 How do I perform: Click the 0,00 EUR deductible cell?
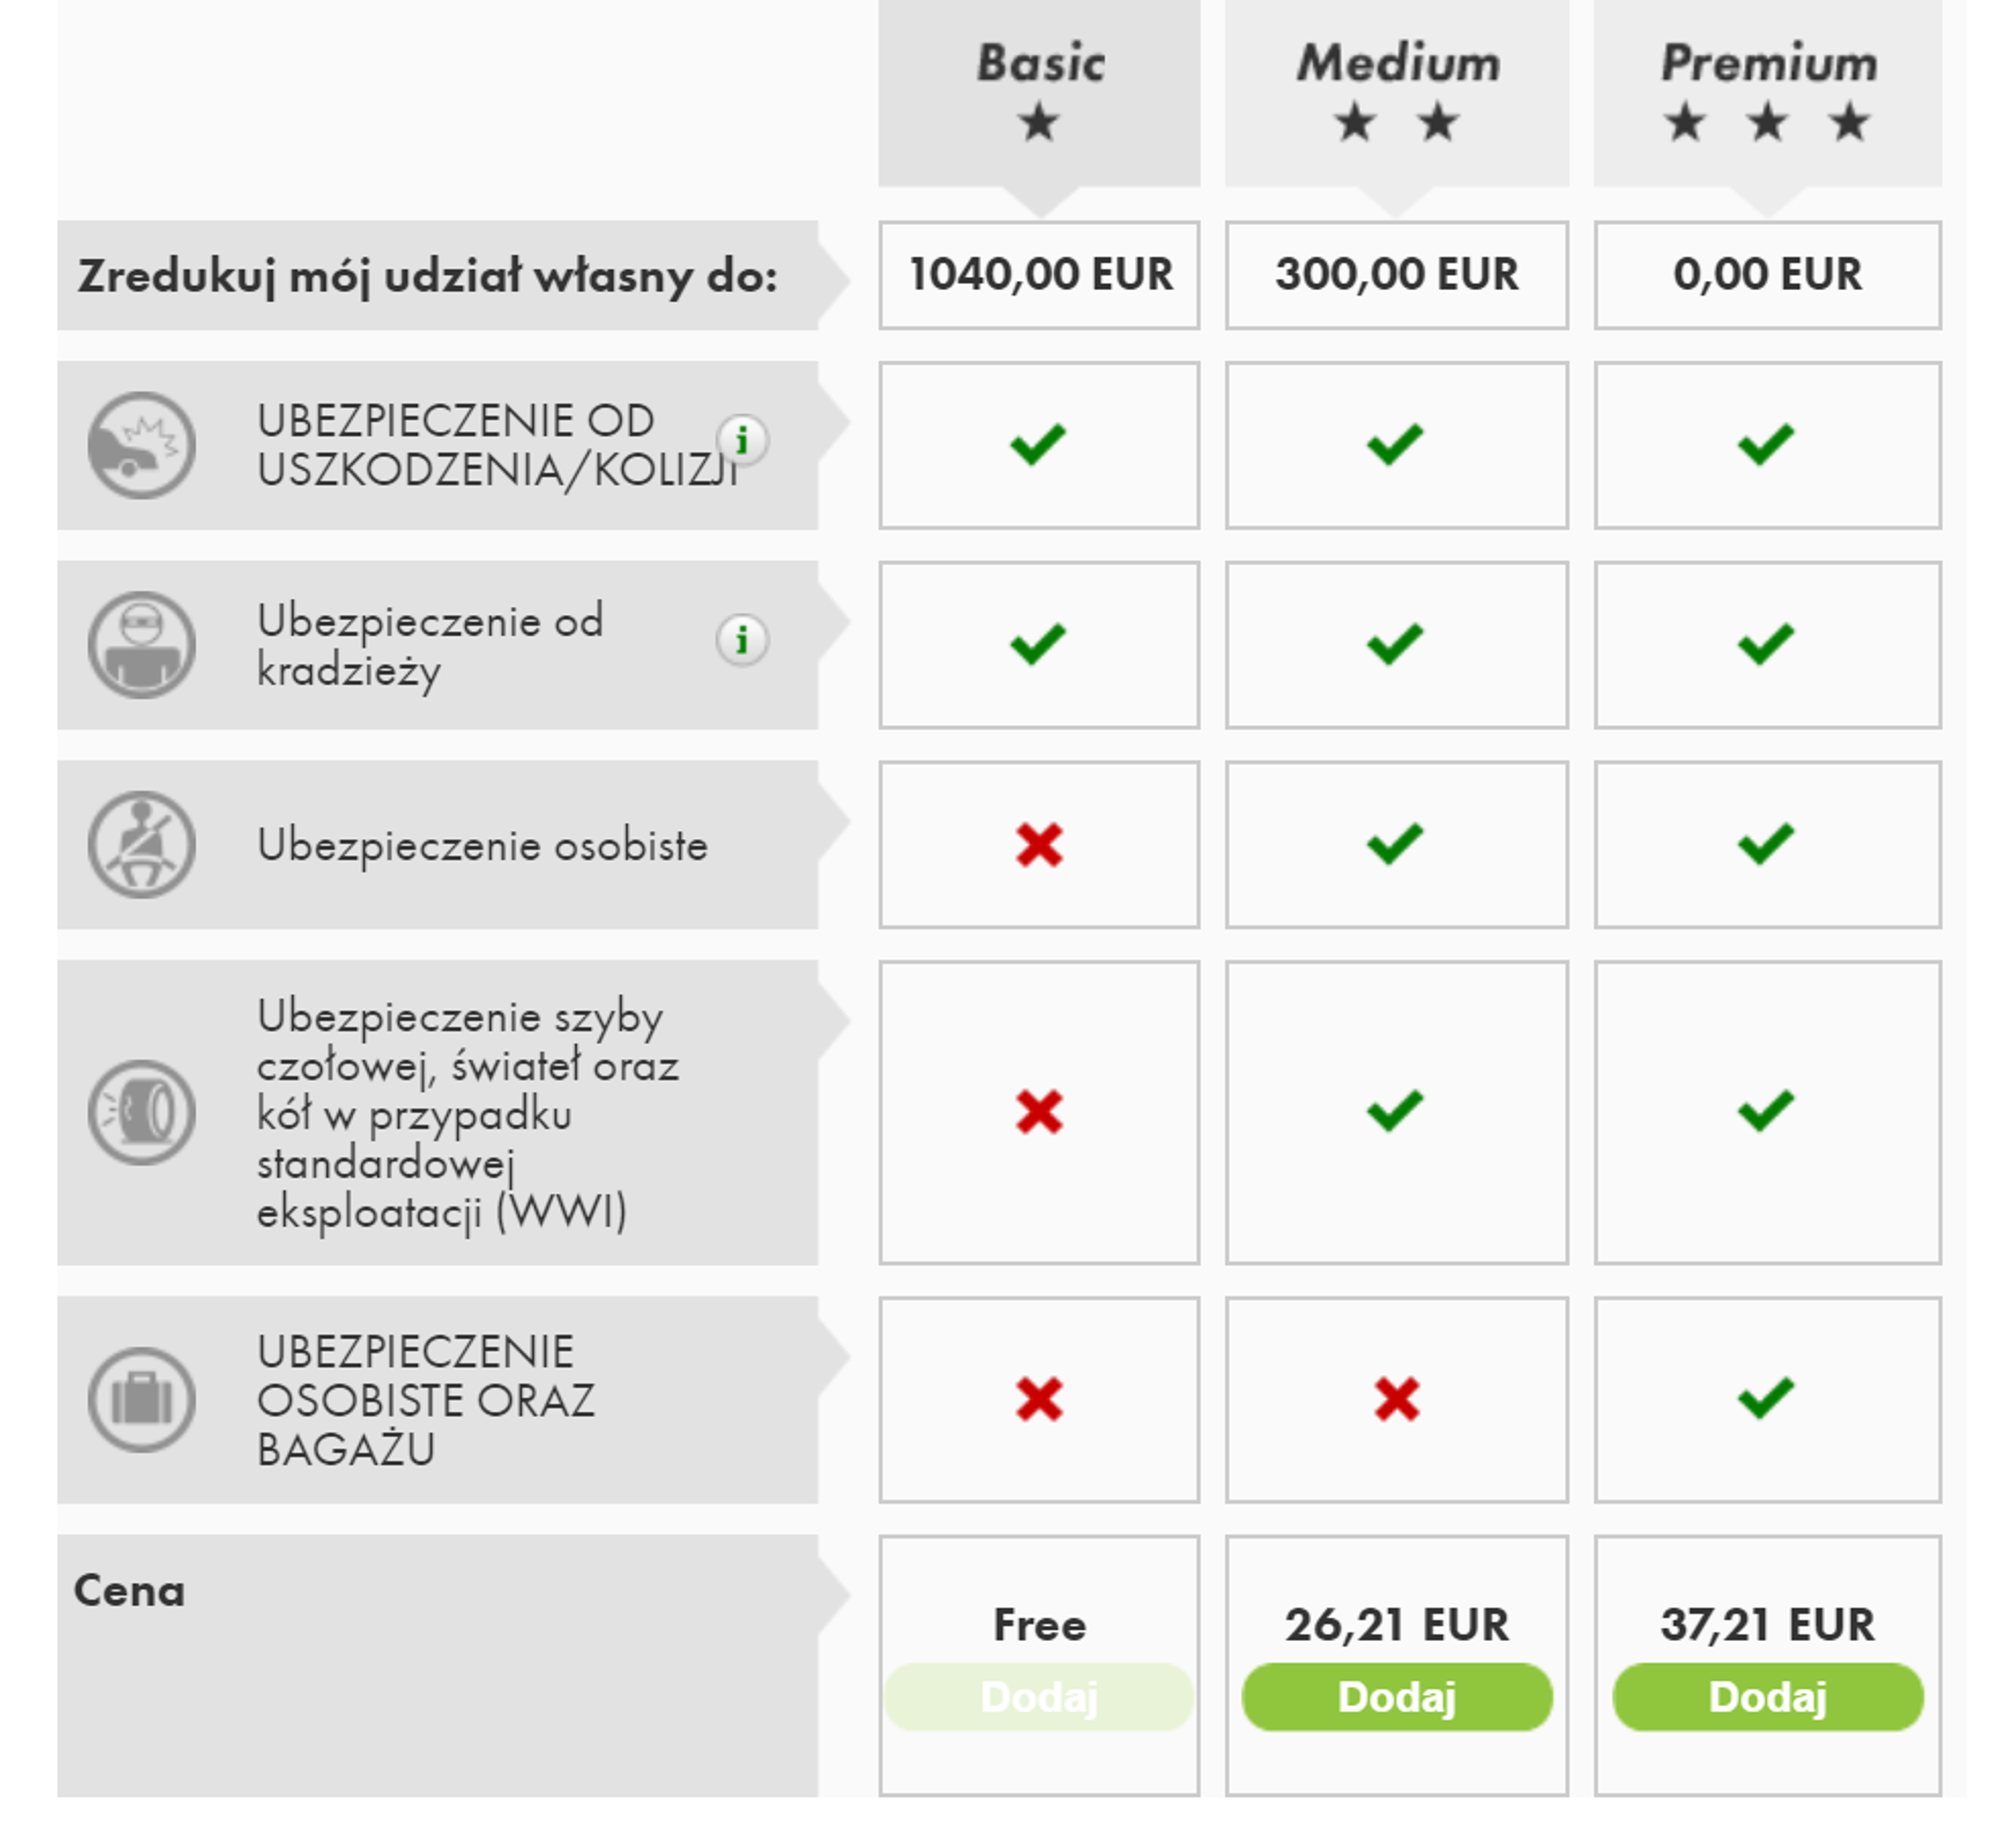pos(1767,275)
